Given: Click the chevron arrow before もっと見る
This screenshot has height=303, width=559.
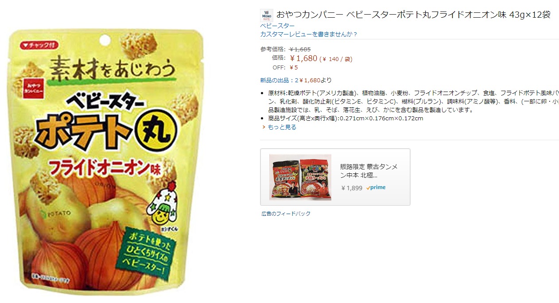Looking at the screenshot, I should pos(264,127).
